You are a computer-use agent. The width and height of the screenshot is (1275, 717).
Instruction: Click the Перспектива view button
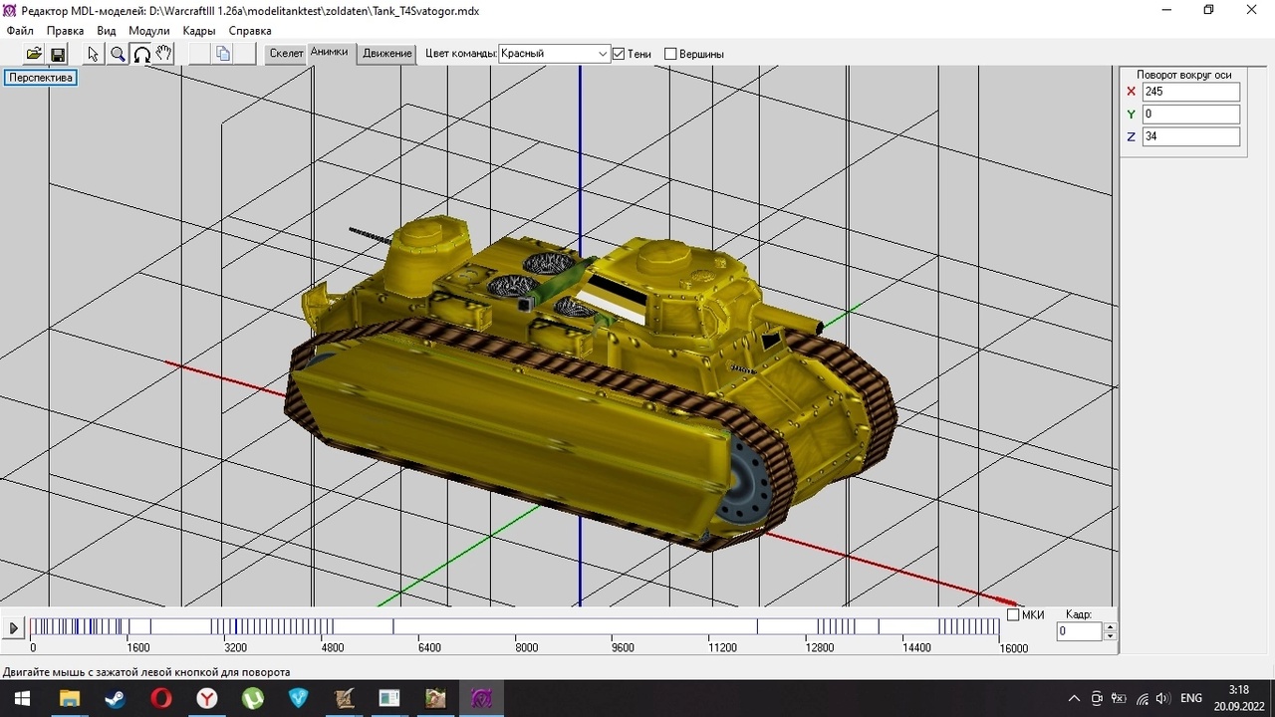(x=41, y=78)
